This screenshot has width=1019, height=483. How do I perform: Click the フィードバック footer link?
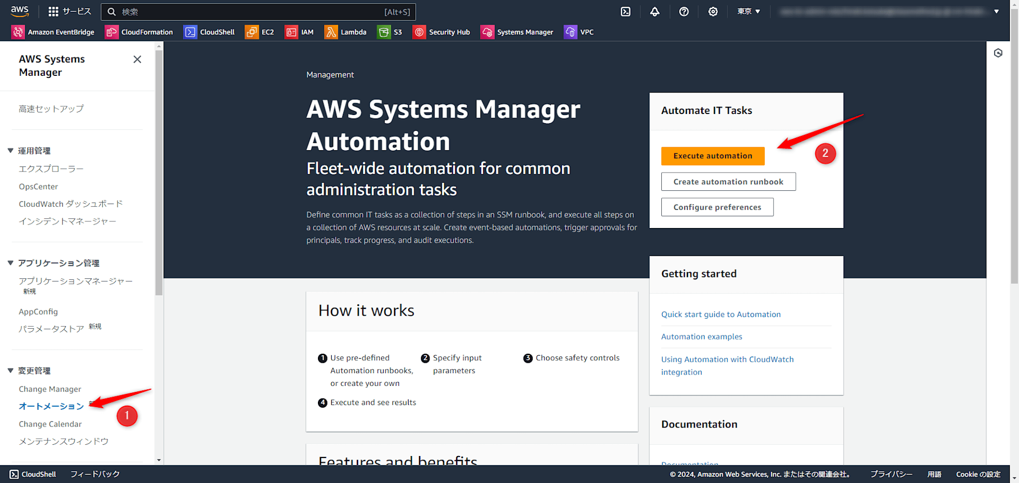(95, 474)
